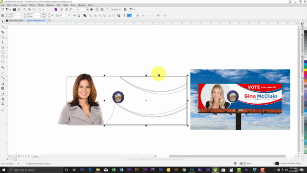Open the Window menu
307x173 pixels.
click(x=82, y=5)
